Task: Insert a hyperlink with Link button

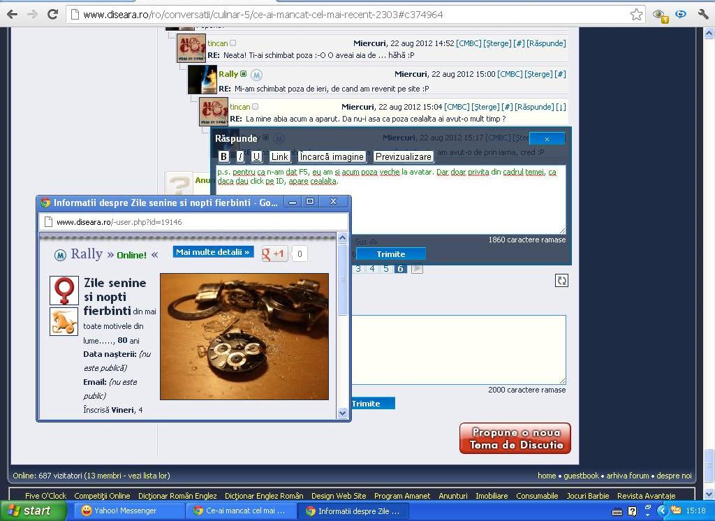Action: coord(279,156)
